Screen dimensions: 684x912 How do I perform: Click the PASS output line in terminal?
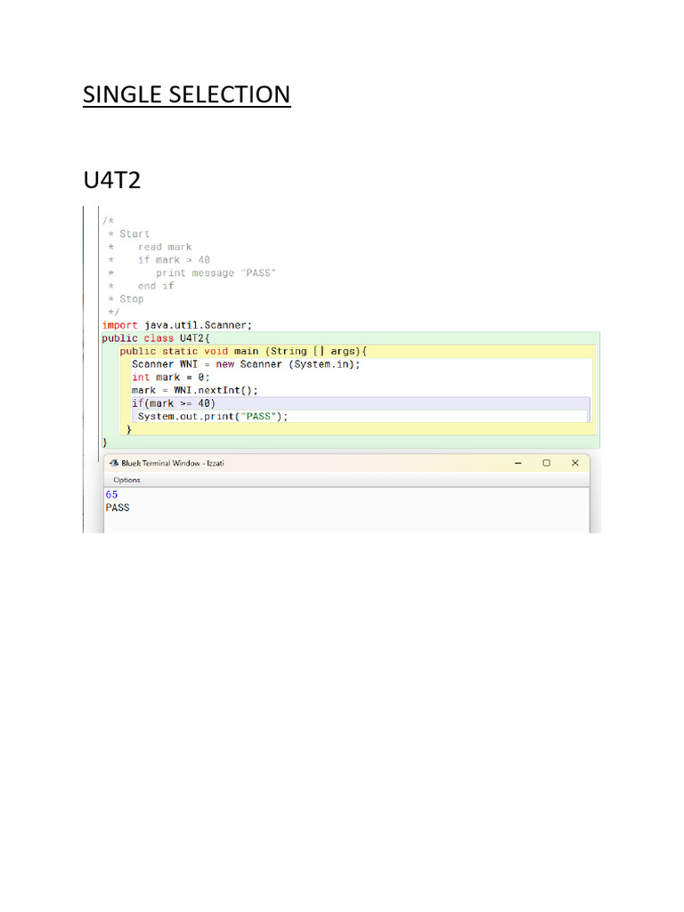(x=118, y=508)
